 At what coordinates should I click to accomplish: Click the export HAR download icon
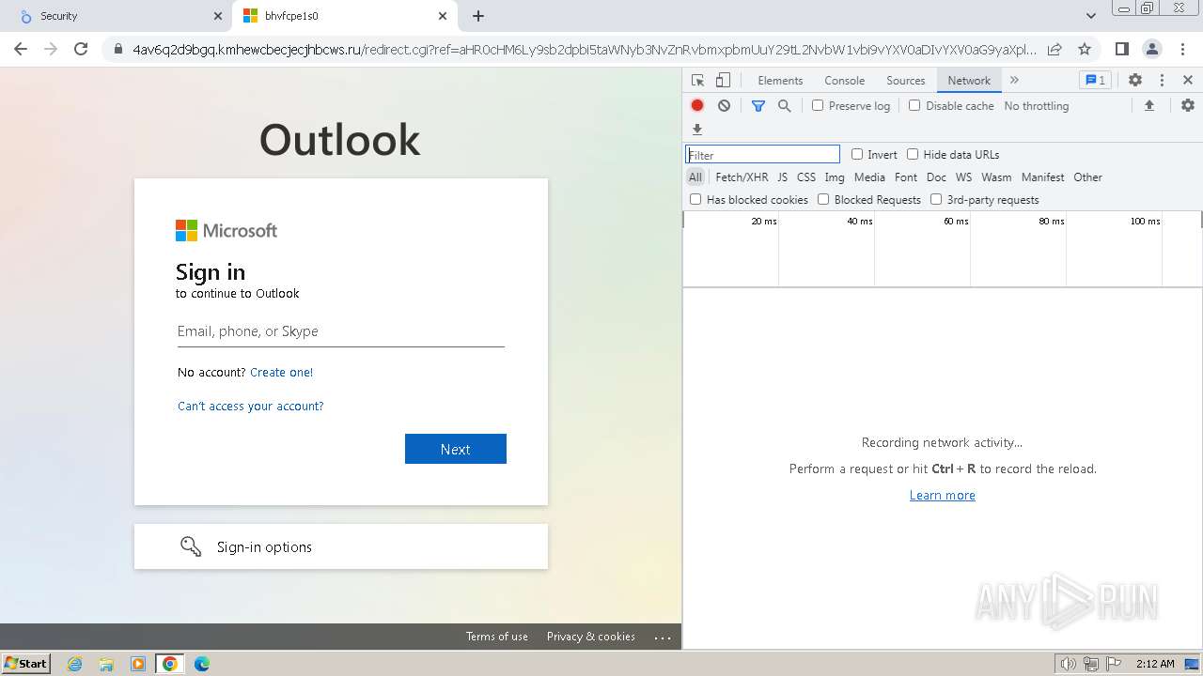(x=697, y=130)
